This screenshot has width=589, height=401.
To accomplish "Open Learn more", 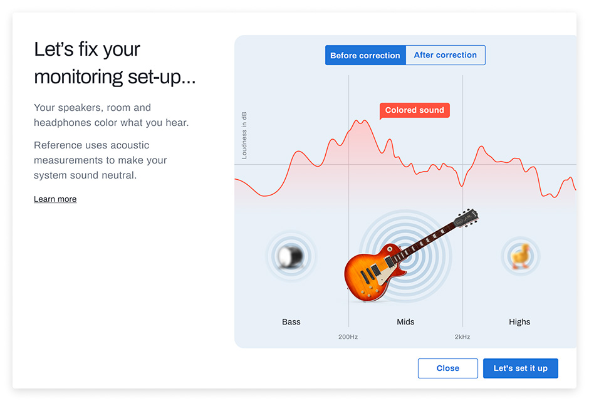I will click(55, 199).
